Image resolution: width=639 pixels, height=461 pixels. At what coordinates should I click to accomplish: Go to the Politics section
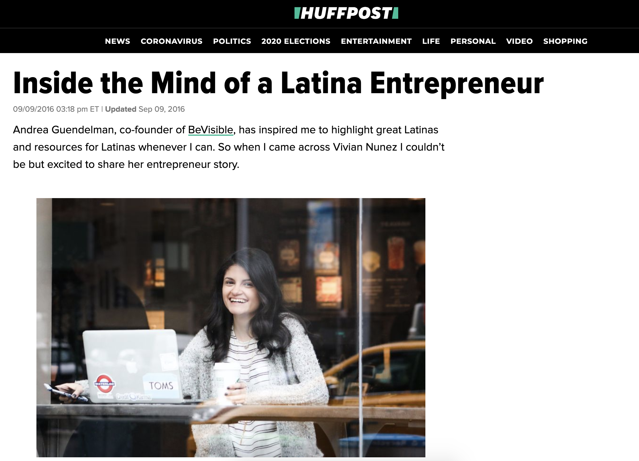[x=232, y=41]
